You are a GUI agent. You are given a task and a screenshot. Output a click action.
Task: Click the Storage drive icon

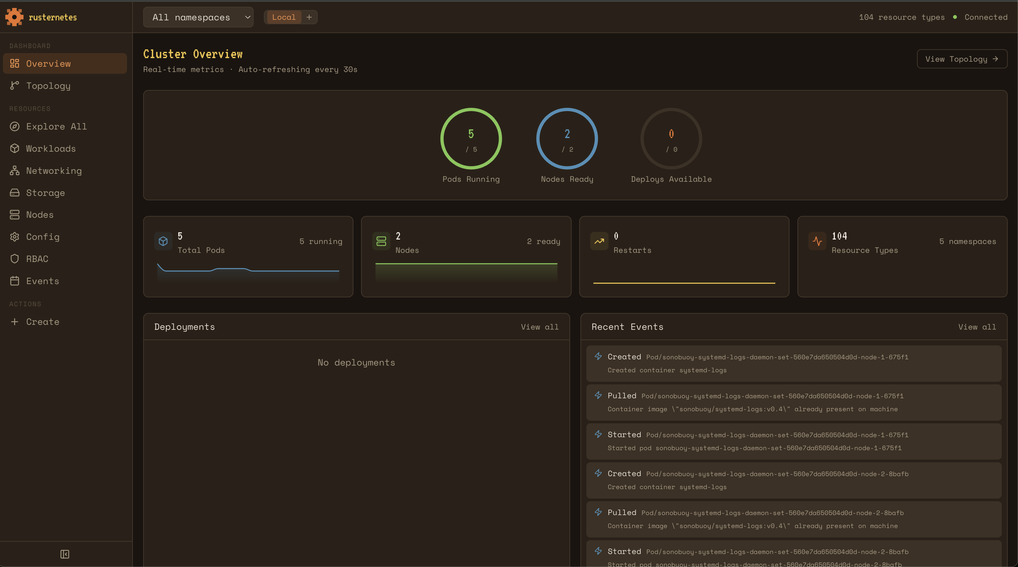15,193
